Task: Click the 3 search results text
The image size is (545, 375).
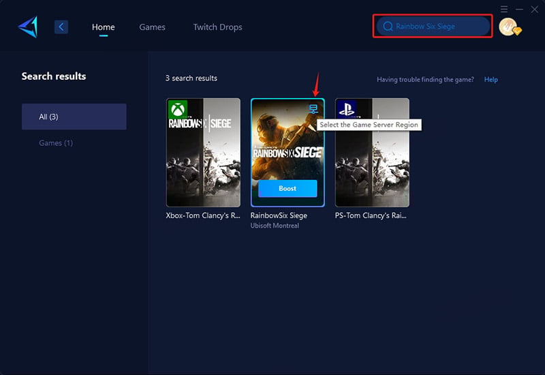Action: tap(191, 78)
